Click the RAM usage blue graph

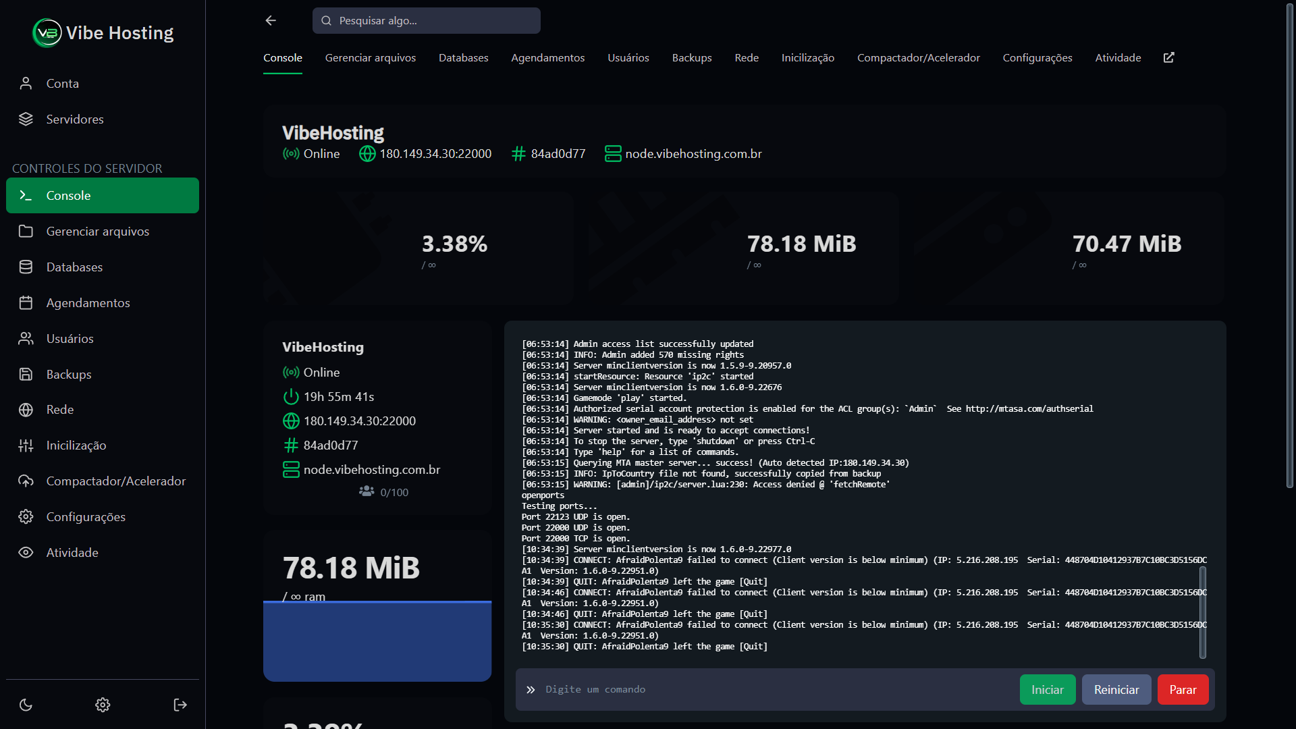coord(377,641)
